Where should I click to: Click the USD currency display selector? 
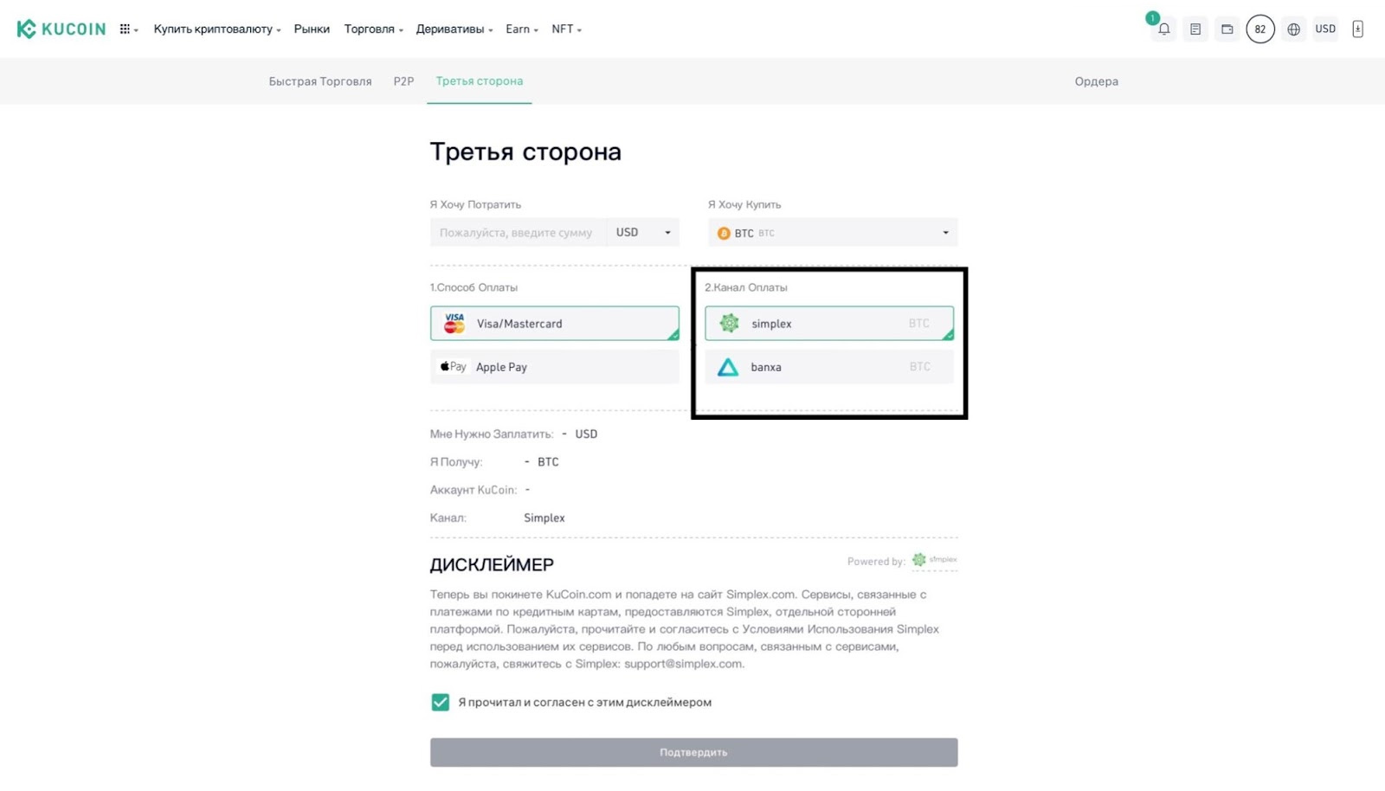coord(1324,29)
